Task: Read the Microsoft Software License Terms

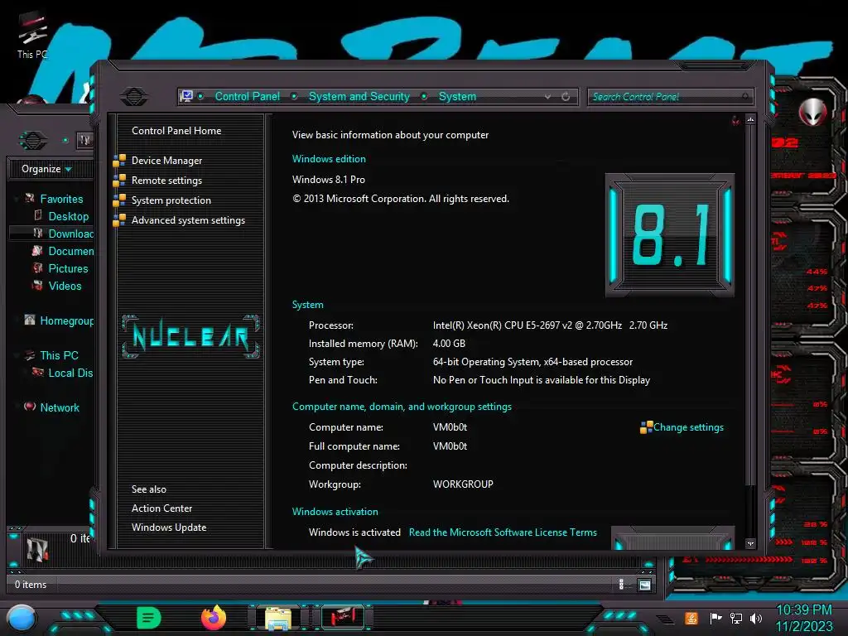Action: tap(503, 532)
